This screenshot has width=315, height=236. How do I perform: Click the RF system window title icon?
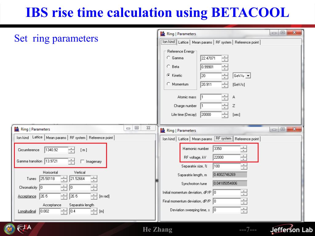coord(162,130)
